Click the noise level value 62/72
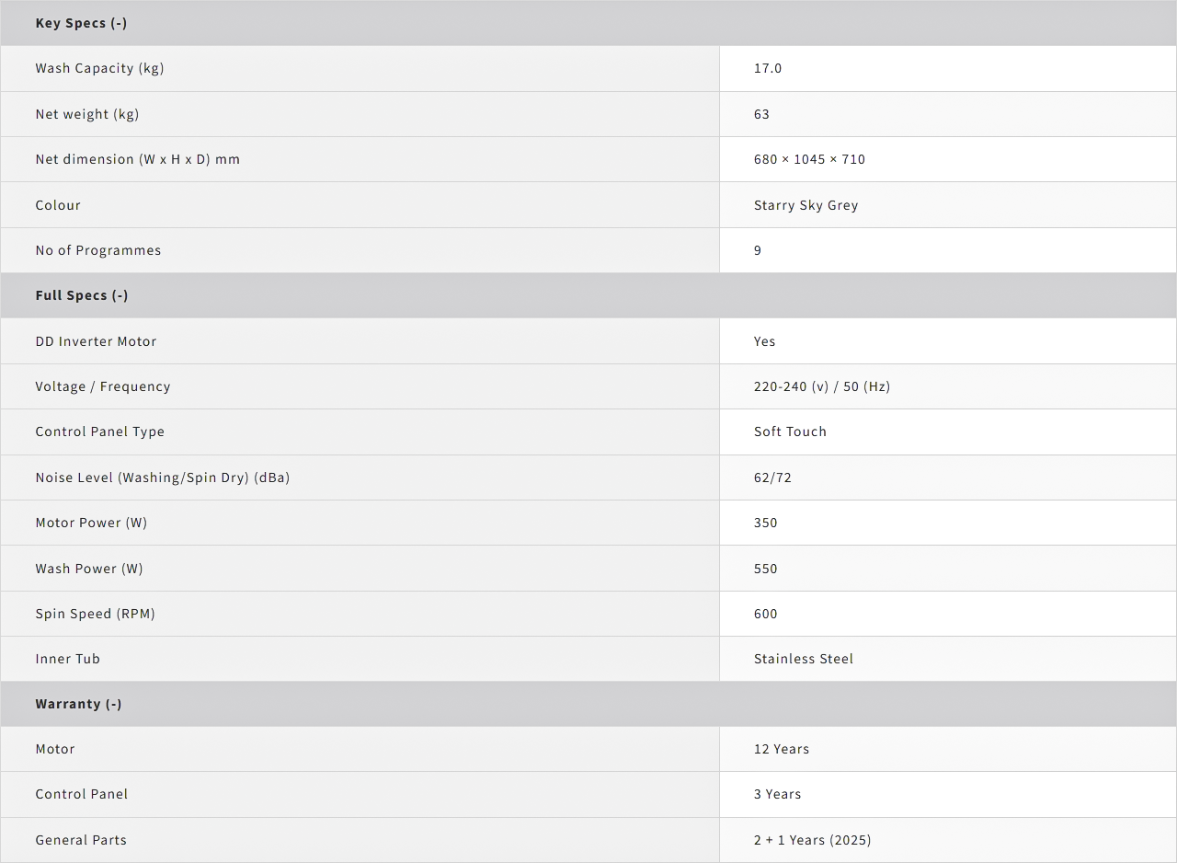1177x863 pixels. 772,478
